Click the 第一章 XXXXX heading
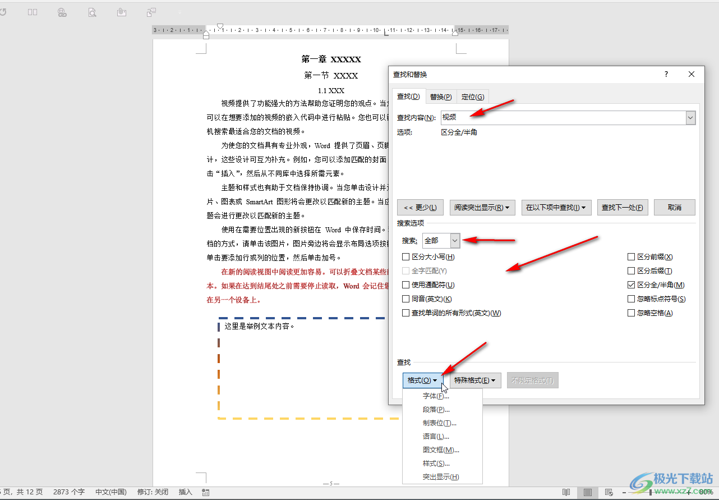719x500 pixels. [x=331, y=59]
